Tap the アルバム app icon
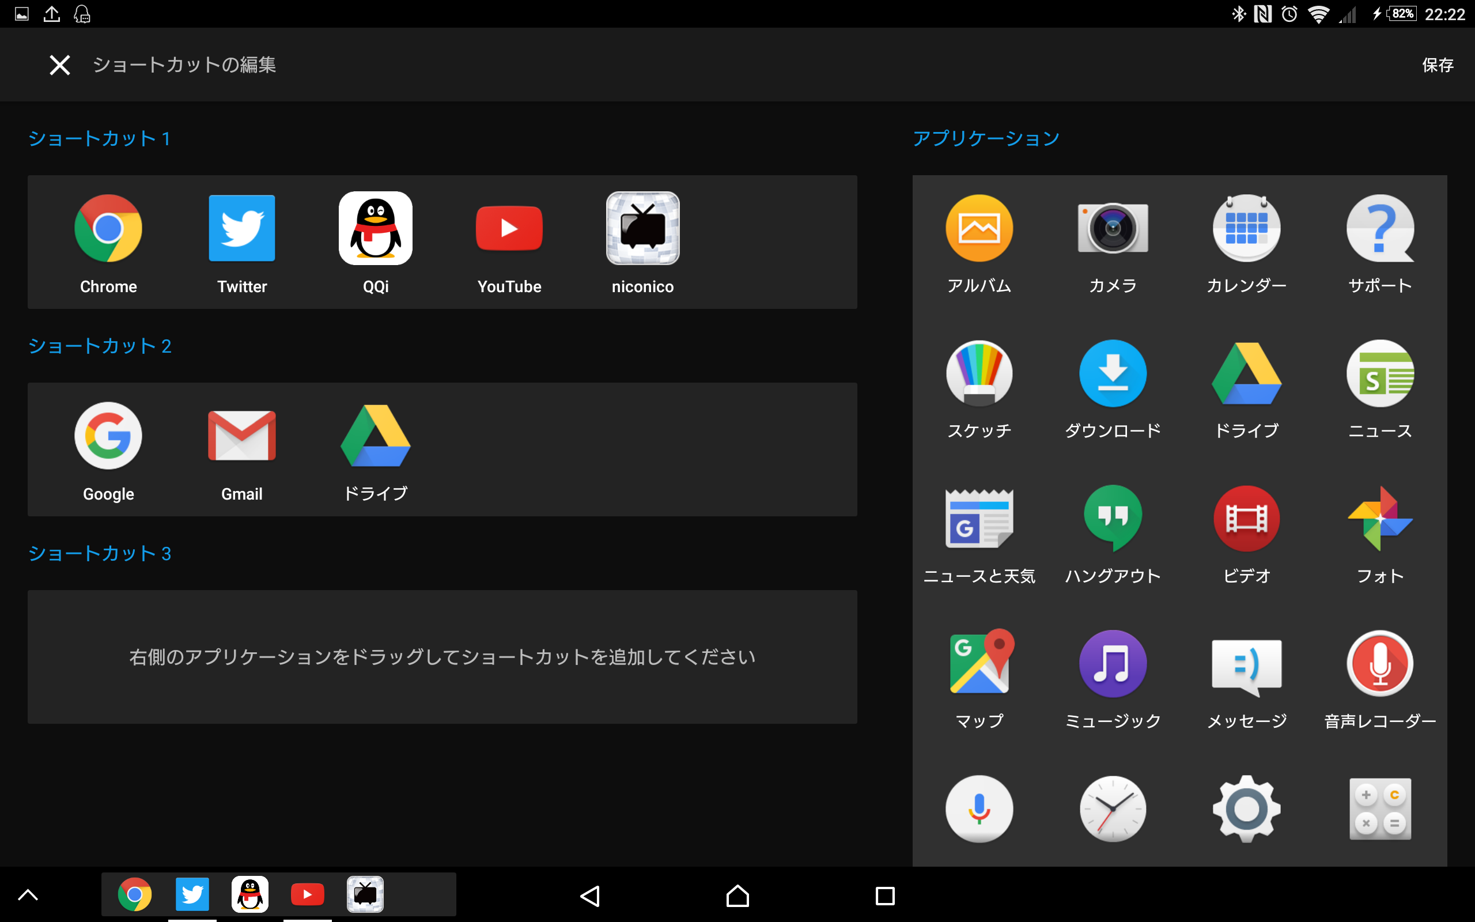 coord(979,229)
